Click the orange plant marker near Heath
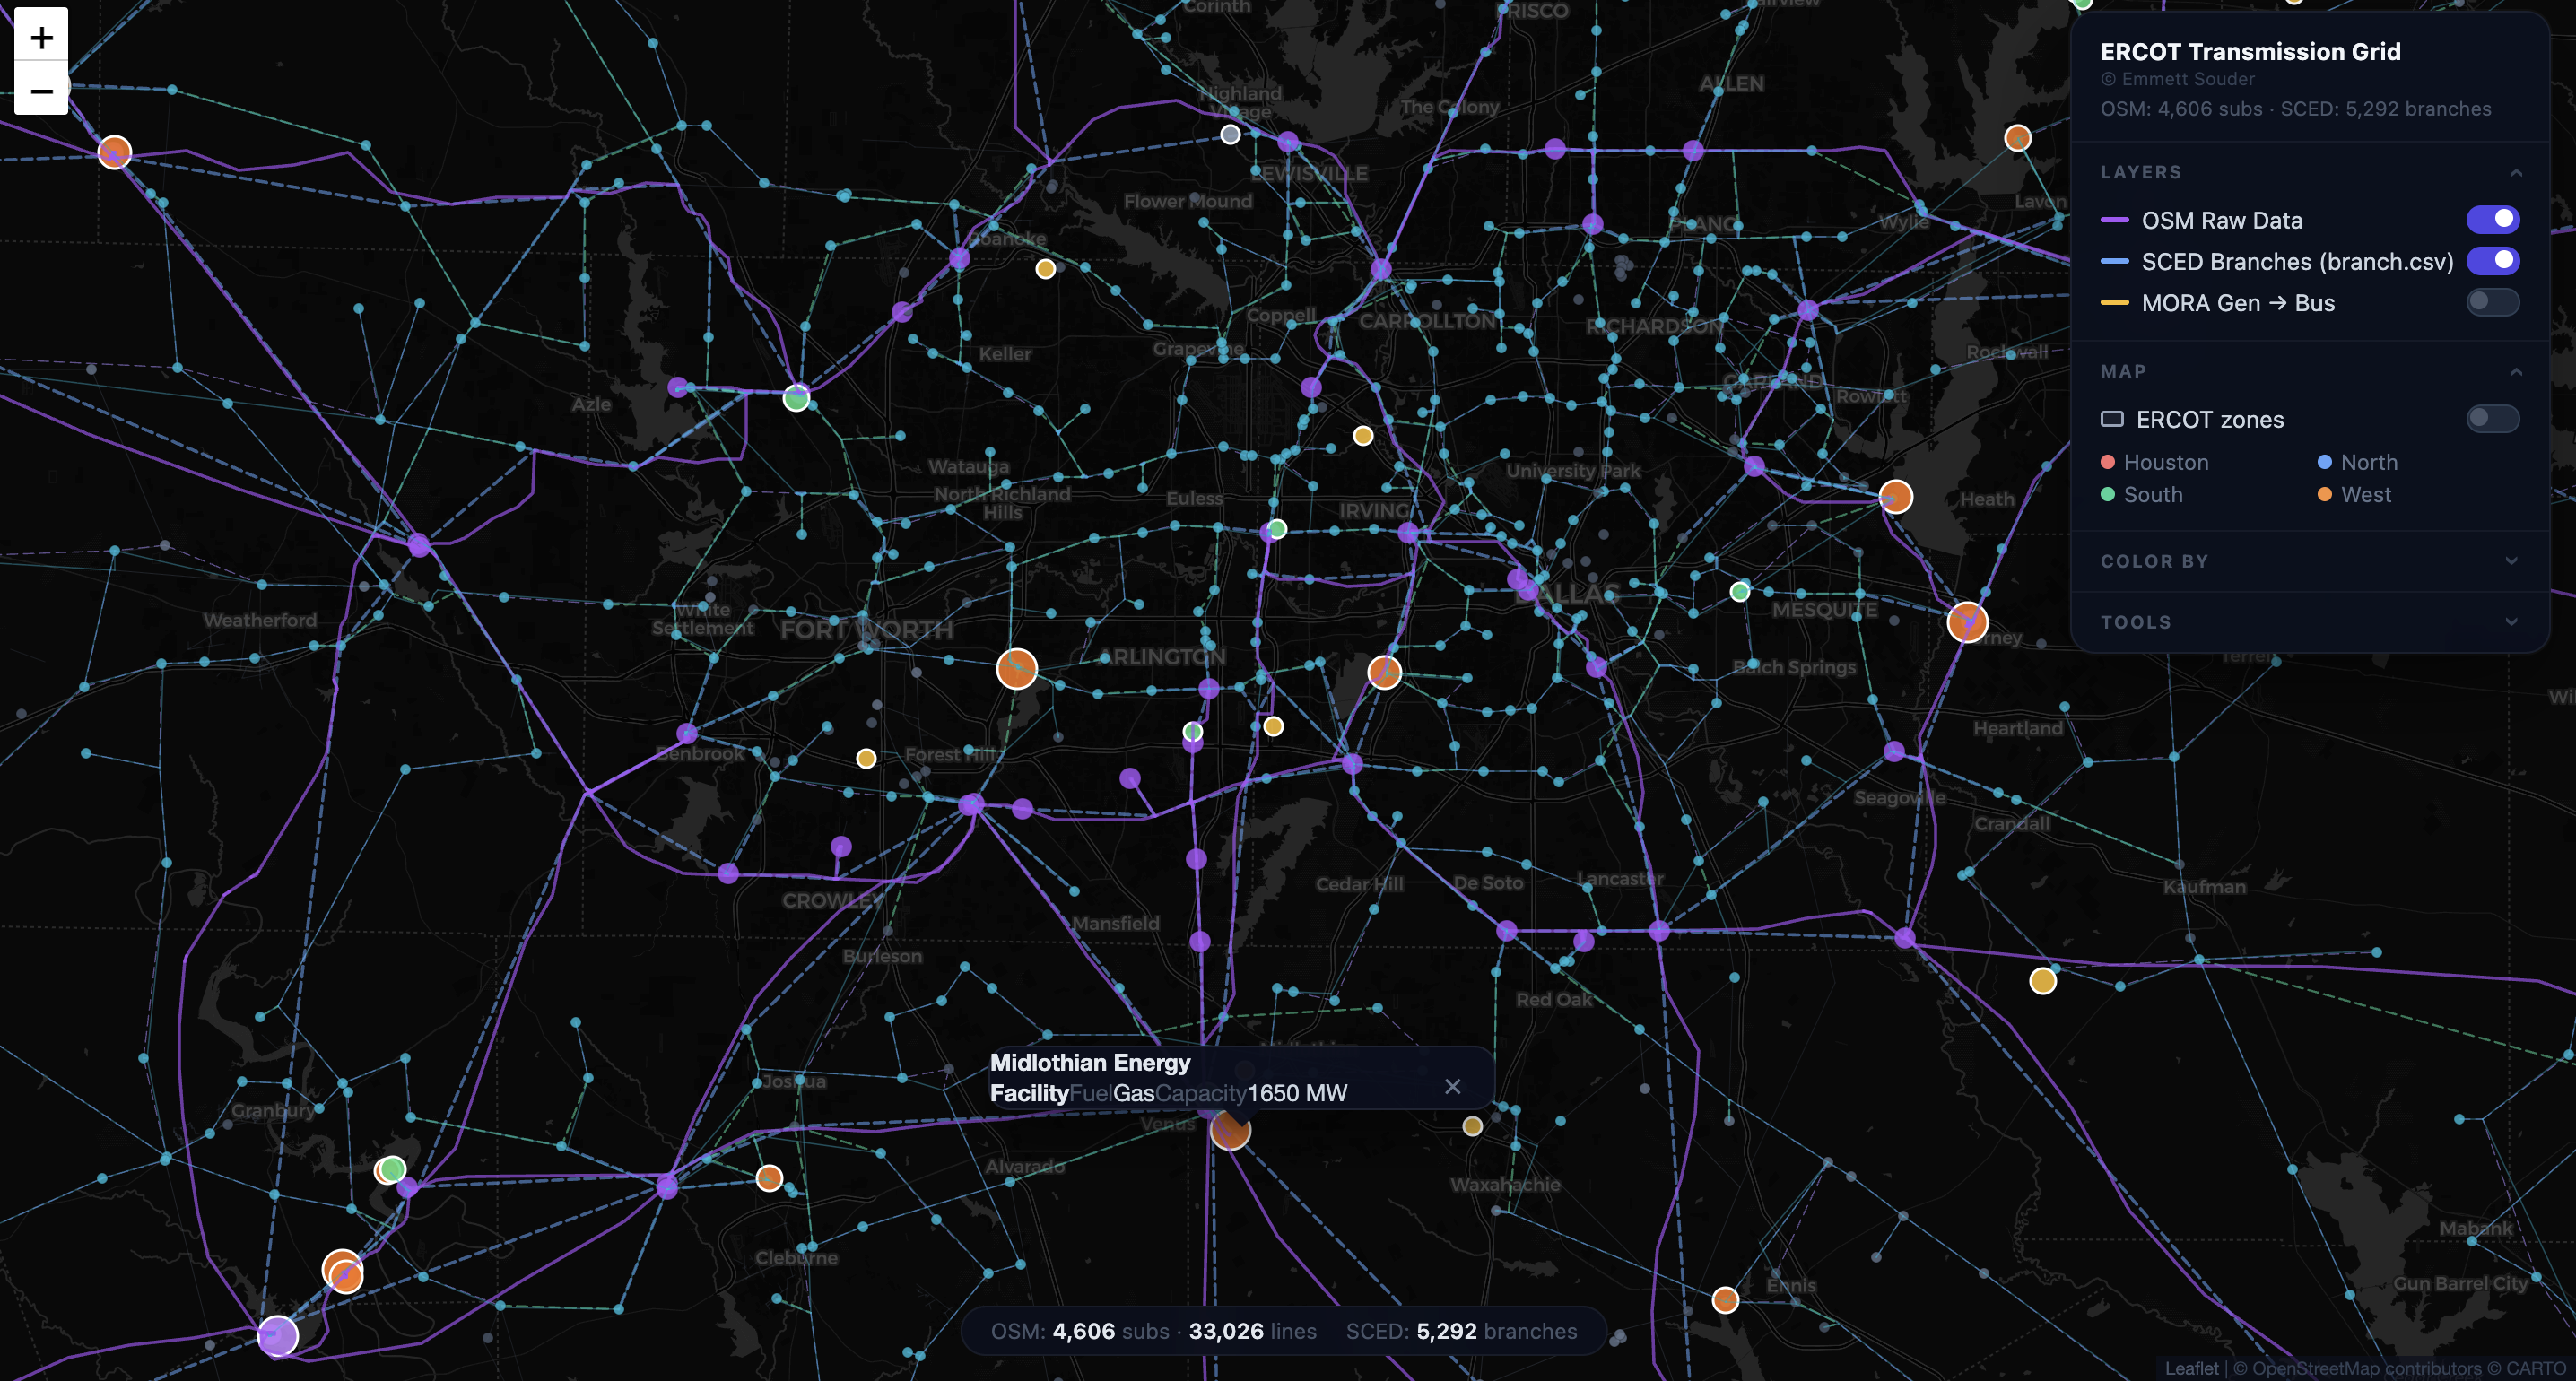Screen dimensions: 2576x1381 1895,496
